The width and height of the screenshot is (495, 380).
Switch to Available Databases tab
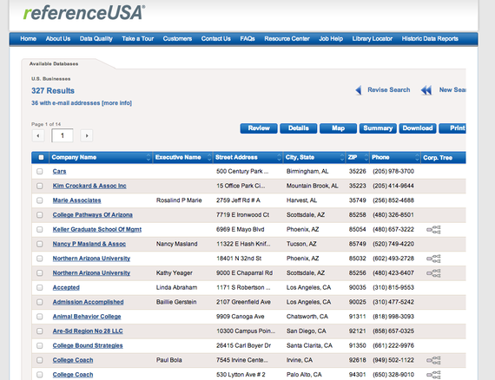(54, 63)
